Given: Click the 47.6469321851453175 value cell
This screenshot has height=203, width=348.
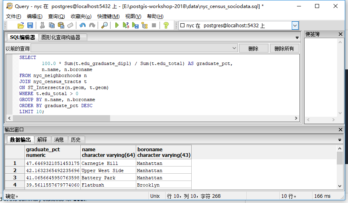Looking at the screenshot, I should click(53, 163).
